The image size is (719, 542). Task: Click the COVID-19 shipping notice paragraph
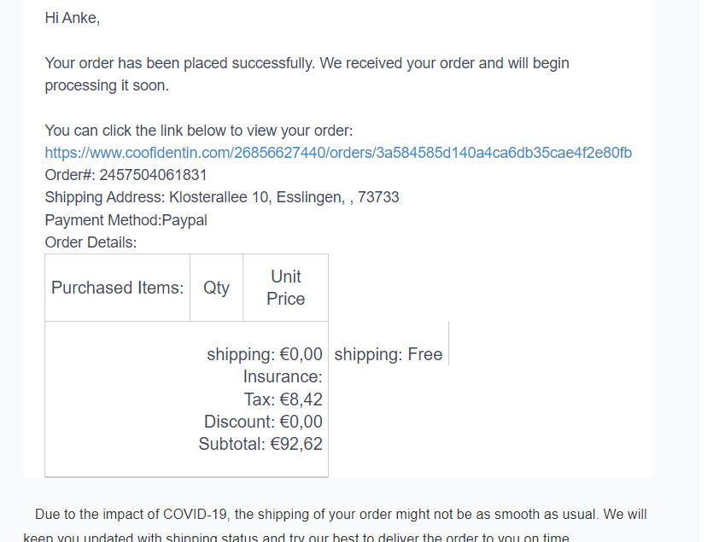pyautogui.click(x=341, y=515)
